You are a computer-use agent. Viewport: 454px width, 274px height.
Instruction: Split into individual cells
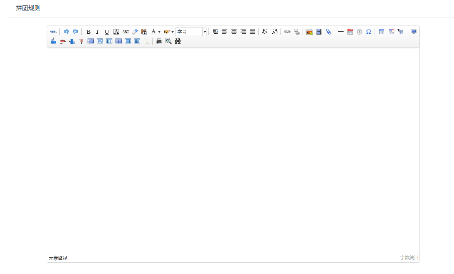point(119,41)
